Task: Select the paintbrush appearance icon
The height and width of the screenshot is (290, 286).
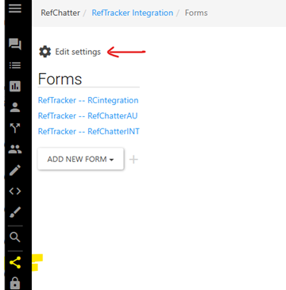Action: 15,212
